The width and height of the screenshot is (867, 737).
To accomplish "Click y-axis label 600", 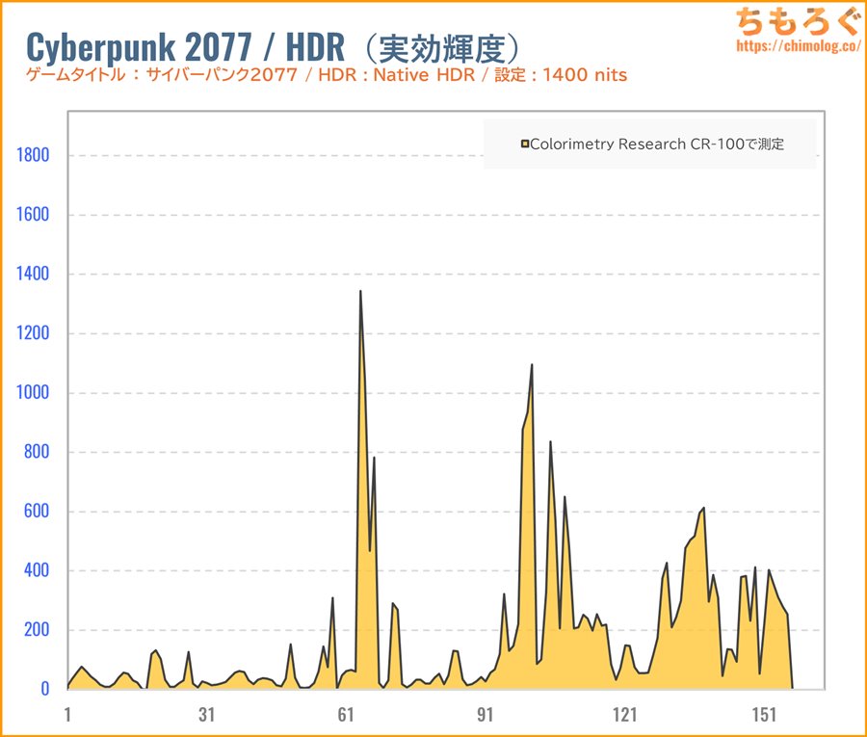I will click(37, 511).
